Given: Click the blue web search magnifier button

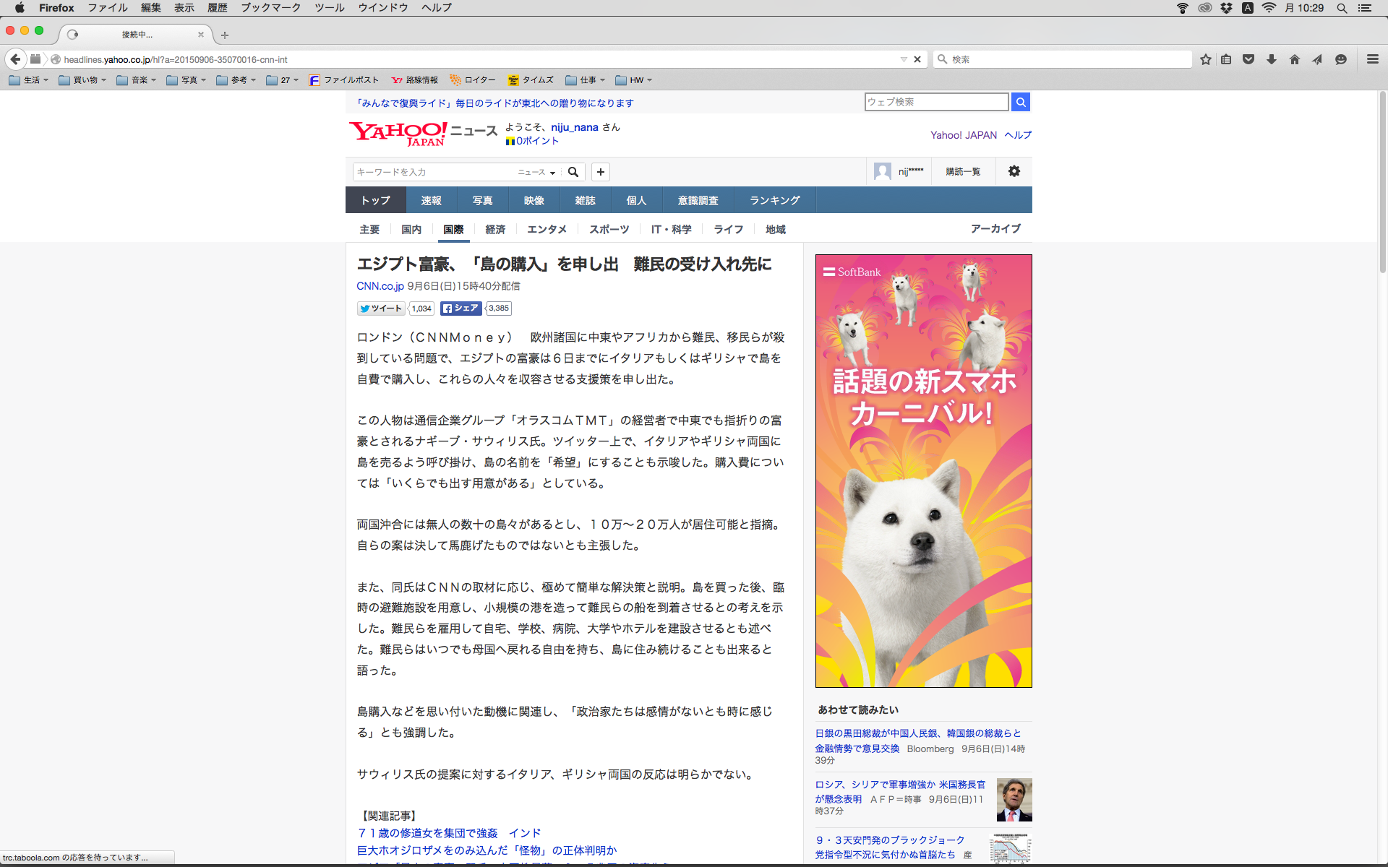Looking at the screenshot, I should click(1020, 102).
